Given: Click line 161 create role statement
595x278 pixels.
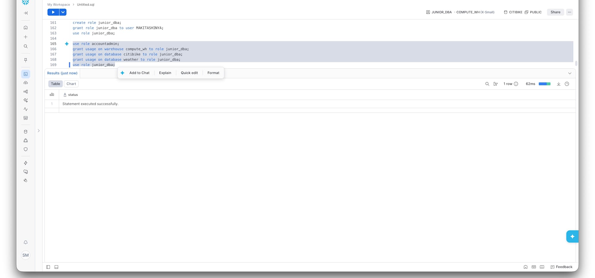Looking at the screenshot, I should click(x=97, y=23).
